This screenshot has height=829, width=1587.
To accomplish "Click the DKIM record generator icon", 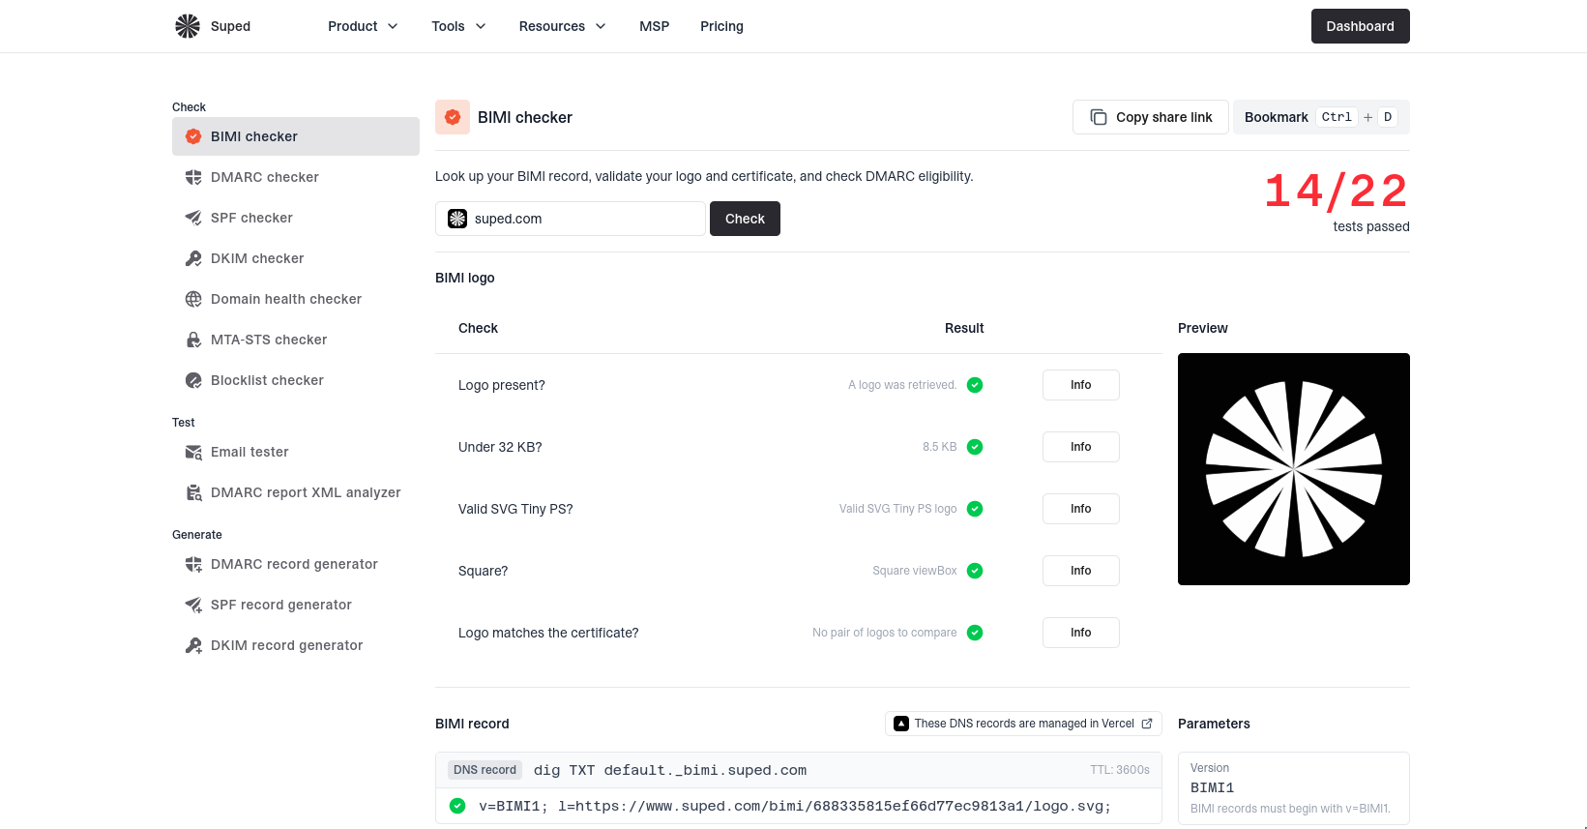I will [193, 645].
